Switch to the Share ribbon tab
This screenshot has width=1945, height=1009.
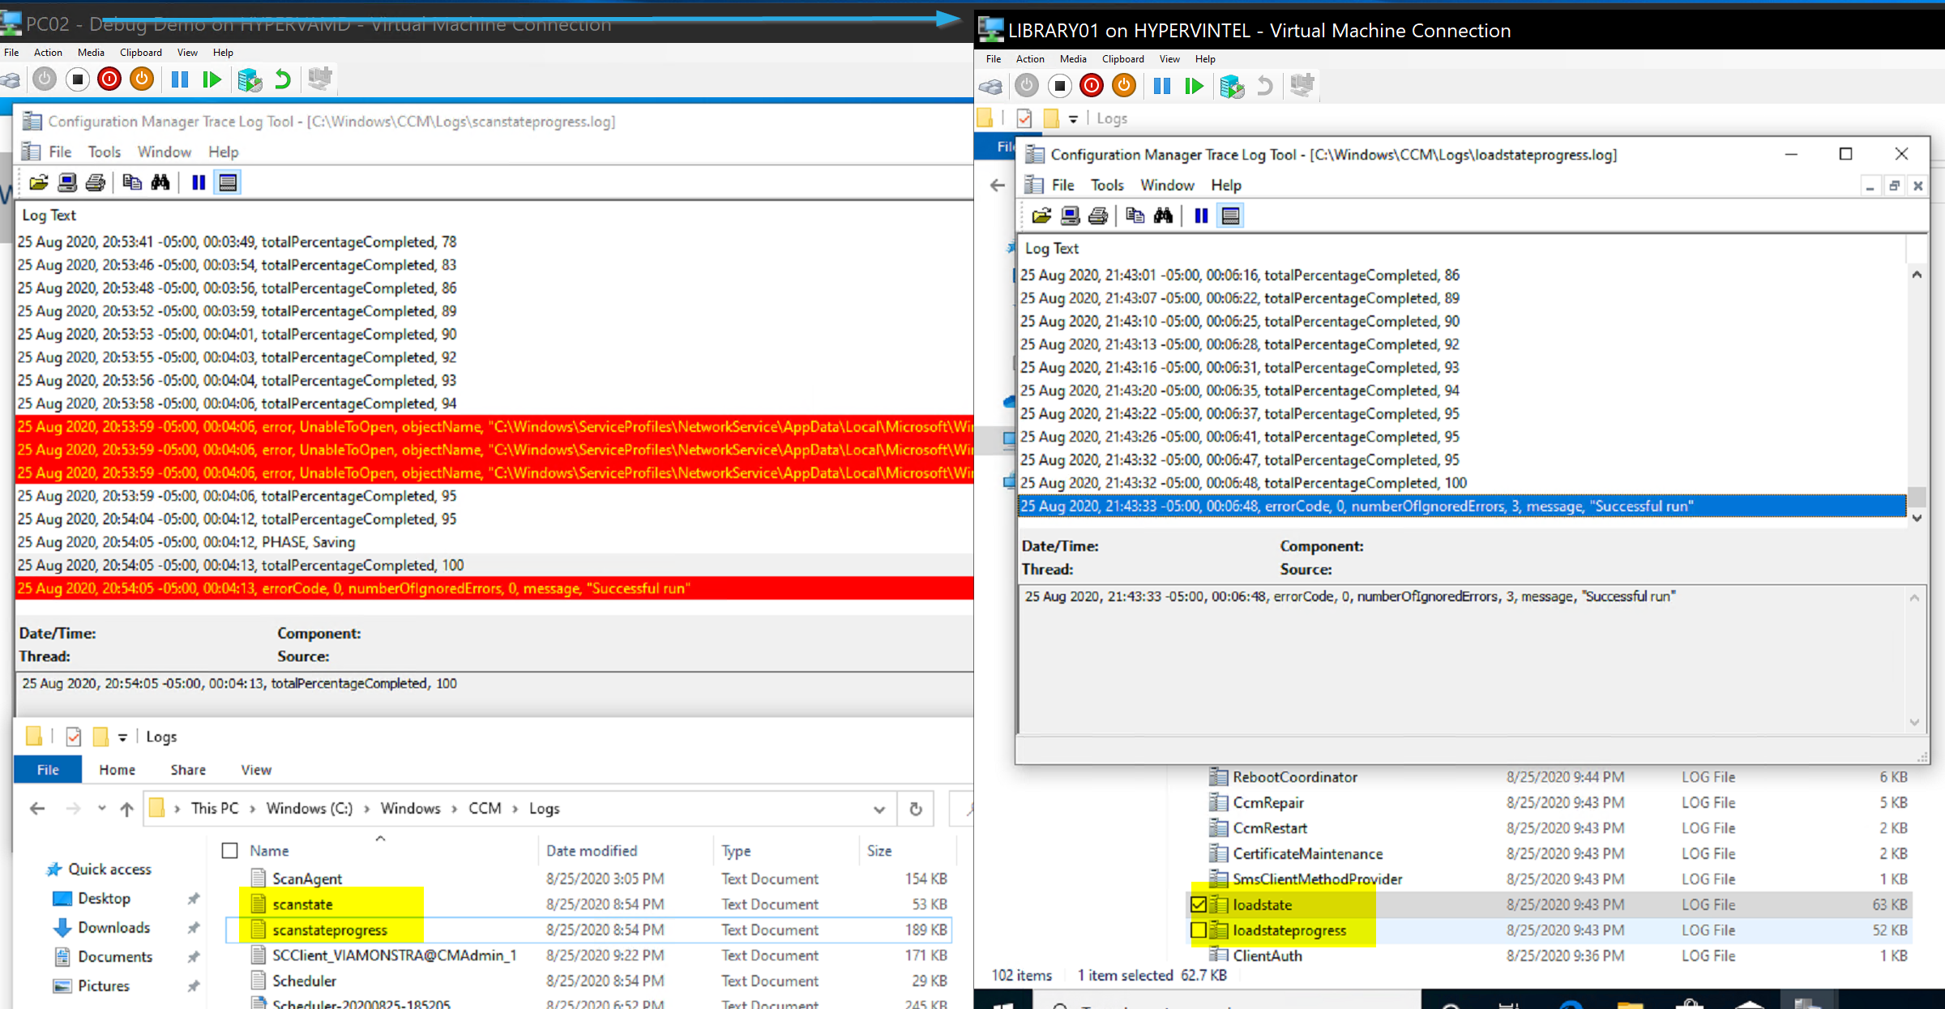tap(188, 769)
